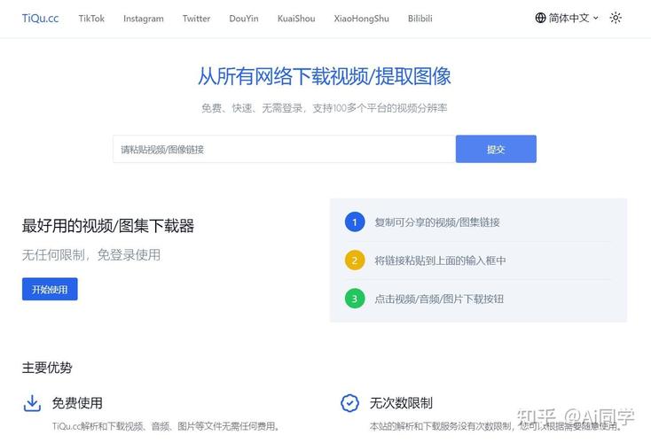Click the tagline starting with 免费、快速、无需登录

[325, 108]
